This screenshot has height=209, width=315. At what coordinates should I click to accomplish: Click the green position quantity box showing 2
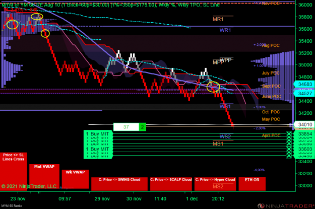(142, 127)
